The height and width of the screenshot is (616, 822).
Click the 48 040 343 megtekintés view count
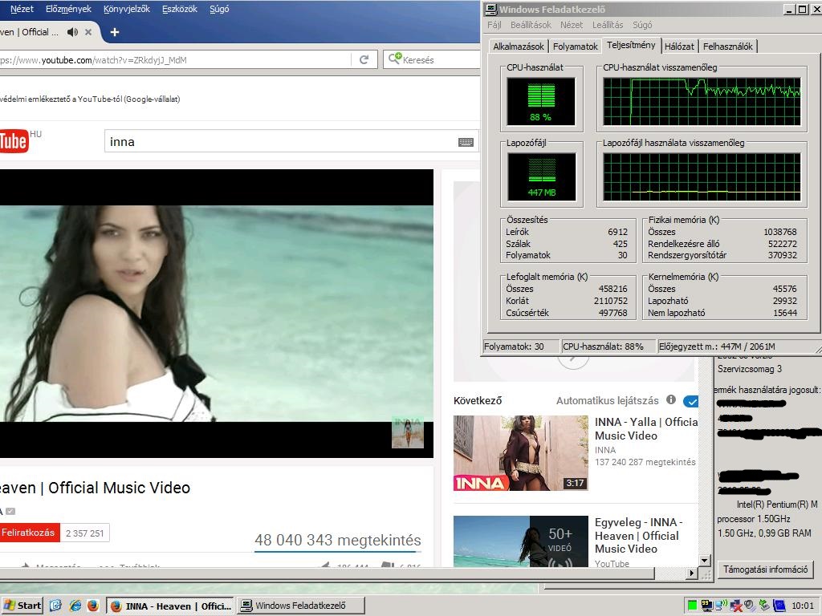338,540
